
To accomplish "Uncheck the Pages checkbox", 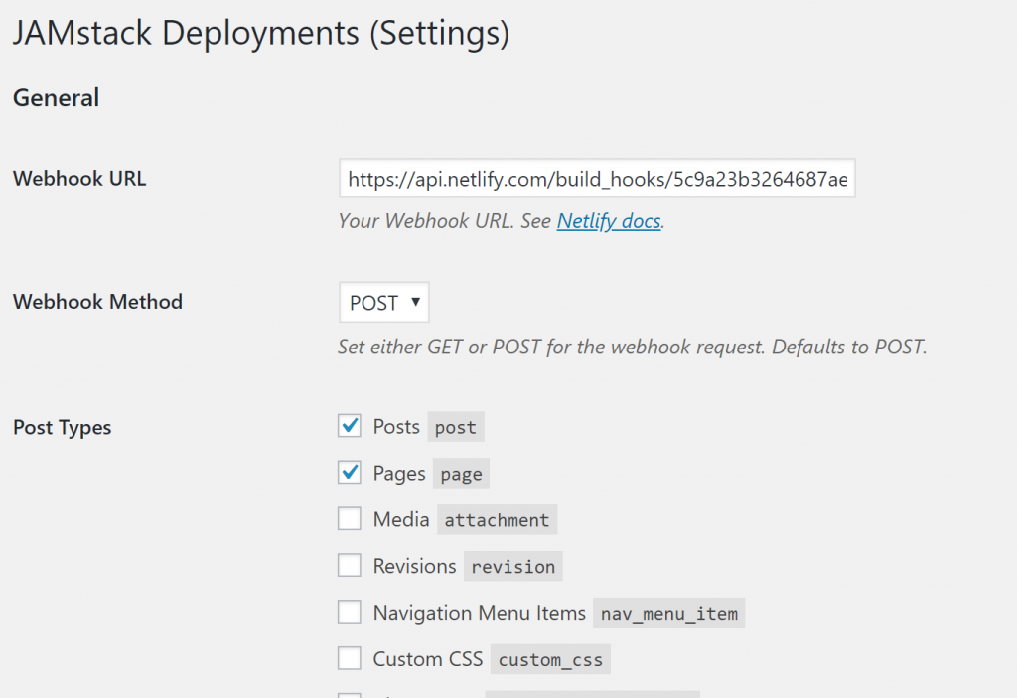I will click(350, 473).
